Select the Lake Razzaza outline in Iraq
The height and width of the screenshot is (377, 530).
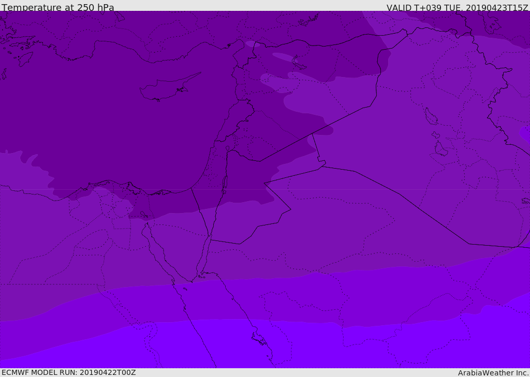[x=441, y=148]
